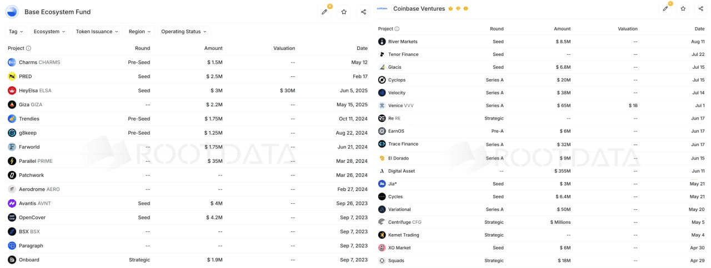Click the Parallel project logo
Image resolution: width=711 pixels, height=268 pixels.
[12, 161]
